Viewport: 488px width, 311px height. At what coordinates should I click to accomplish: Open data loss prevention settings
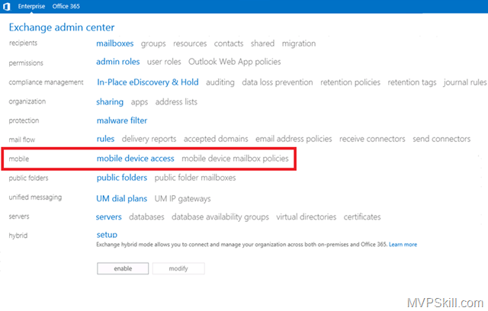coord(278,82)
